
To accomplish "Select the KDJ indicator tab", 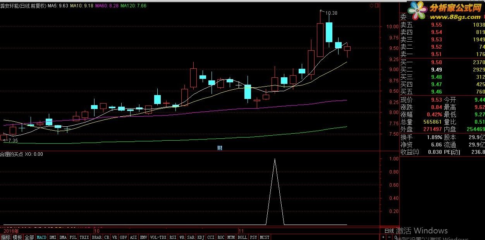I will click(x=201, y=237).
